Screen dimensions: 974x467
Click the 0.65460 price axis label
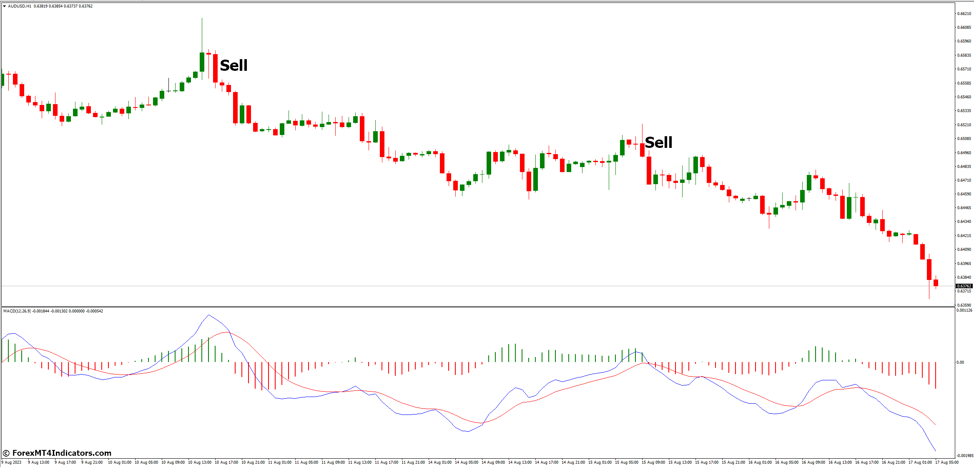[964, 97]
